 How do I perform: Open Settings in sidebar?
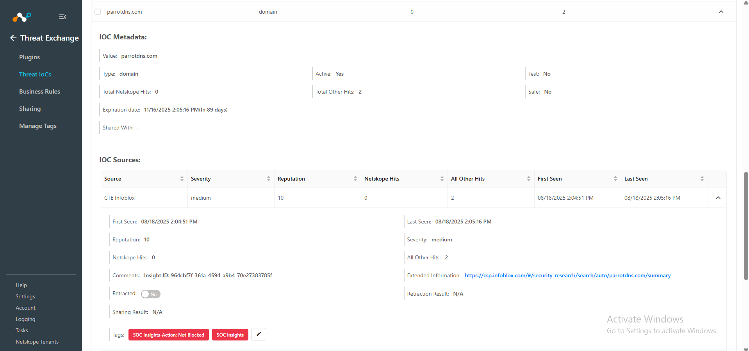tap(25, 296)
